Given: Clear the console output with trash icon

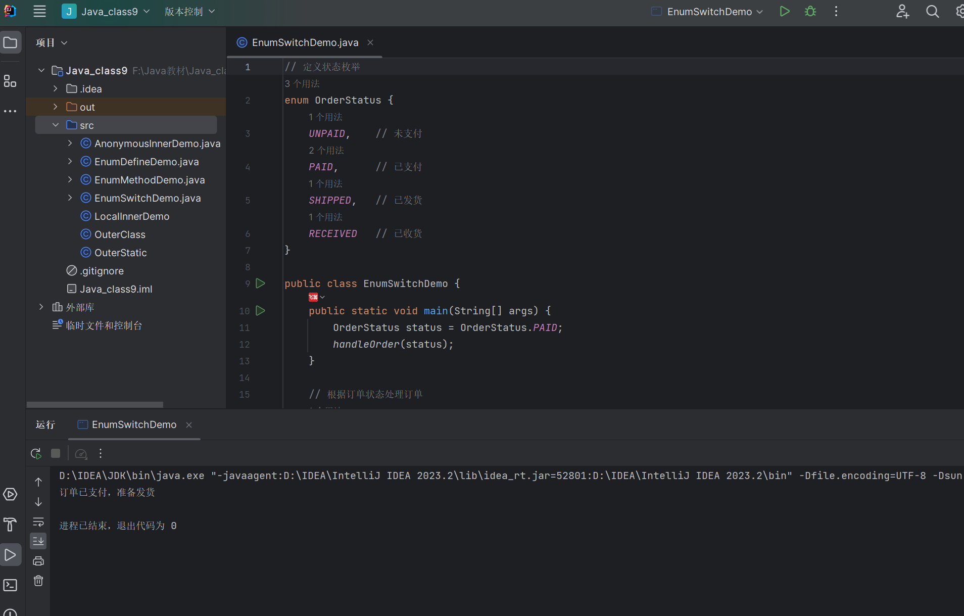Looking at the screenshot, I should 38,581.
